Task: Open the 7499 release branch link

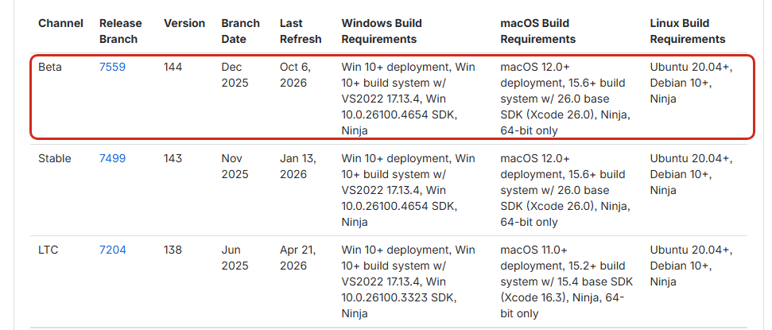Action: 112,158
